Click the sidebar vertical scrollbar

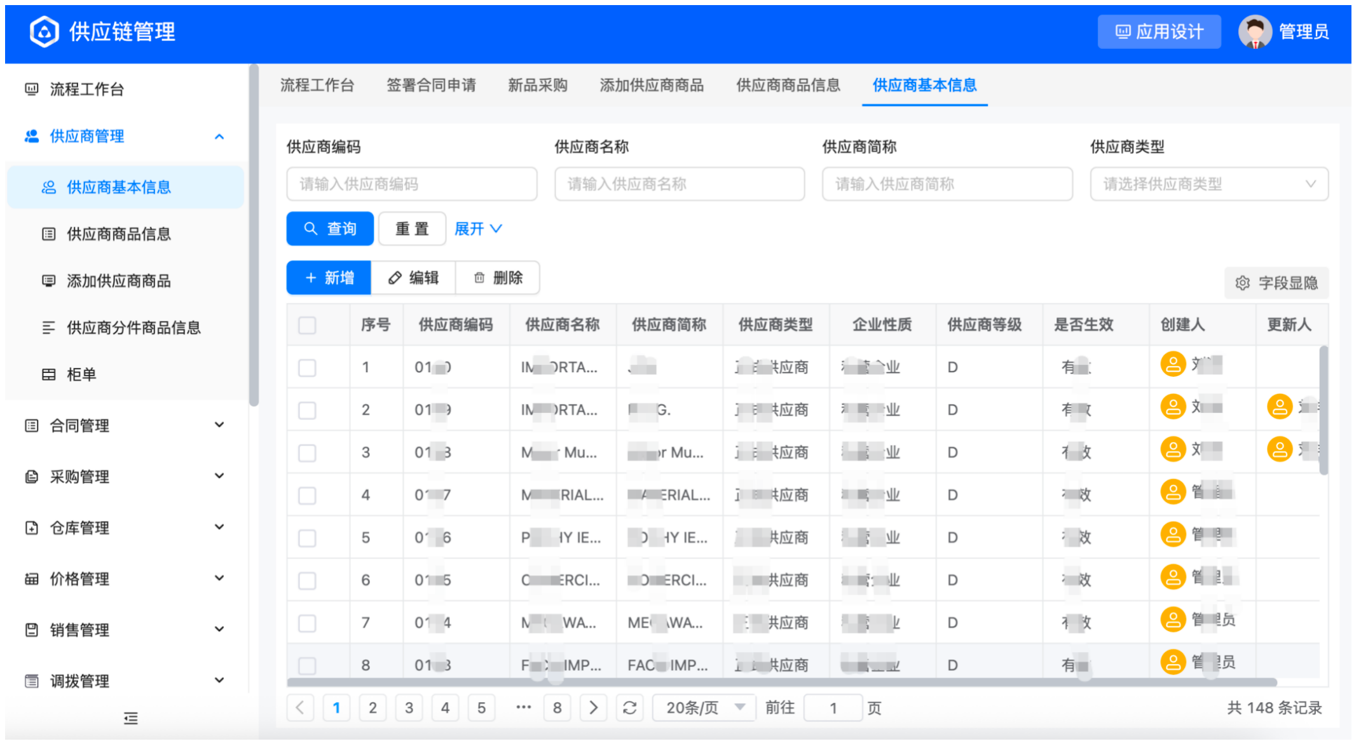click(x=254, y=235)
